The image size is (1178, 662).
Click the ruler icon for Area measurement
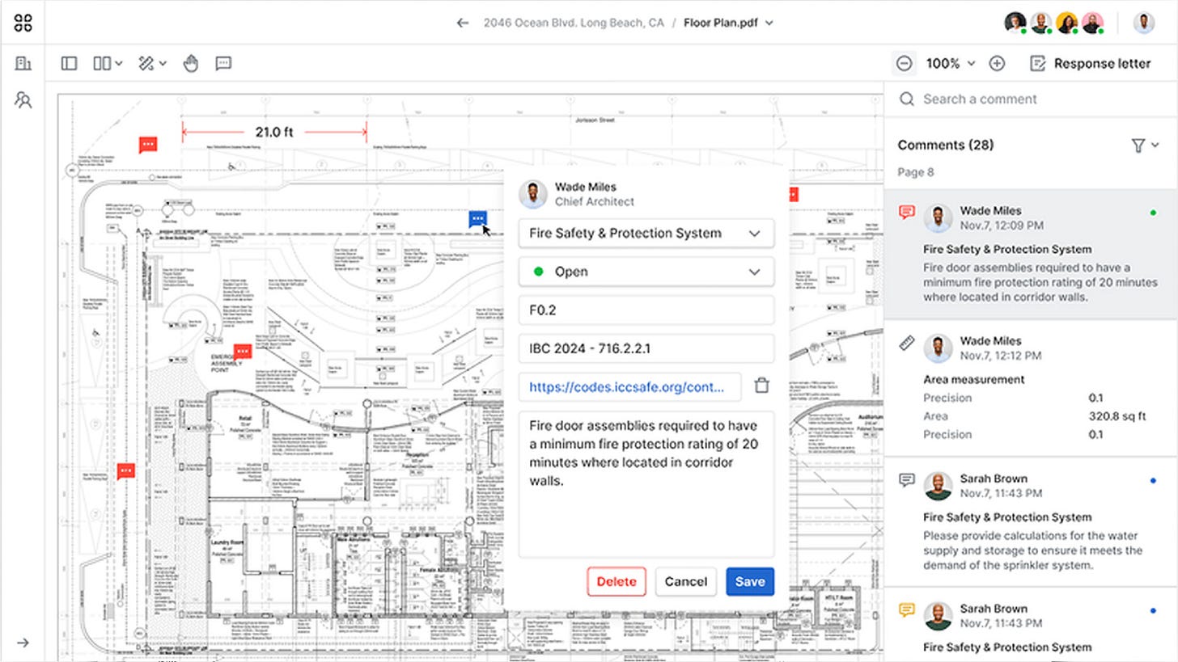coord(907,343)
